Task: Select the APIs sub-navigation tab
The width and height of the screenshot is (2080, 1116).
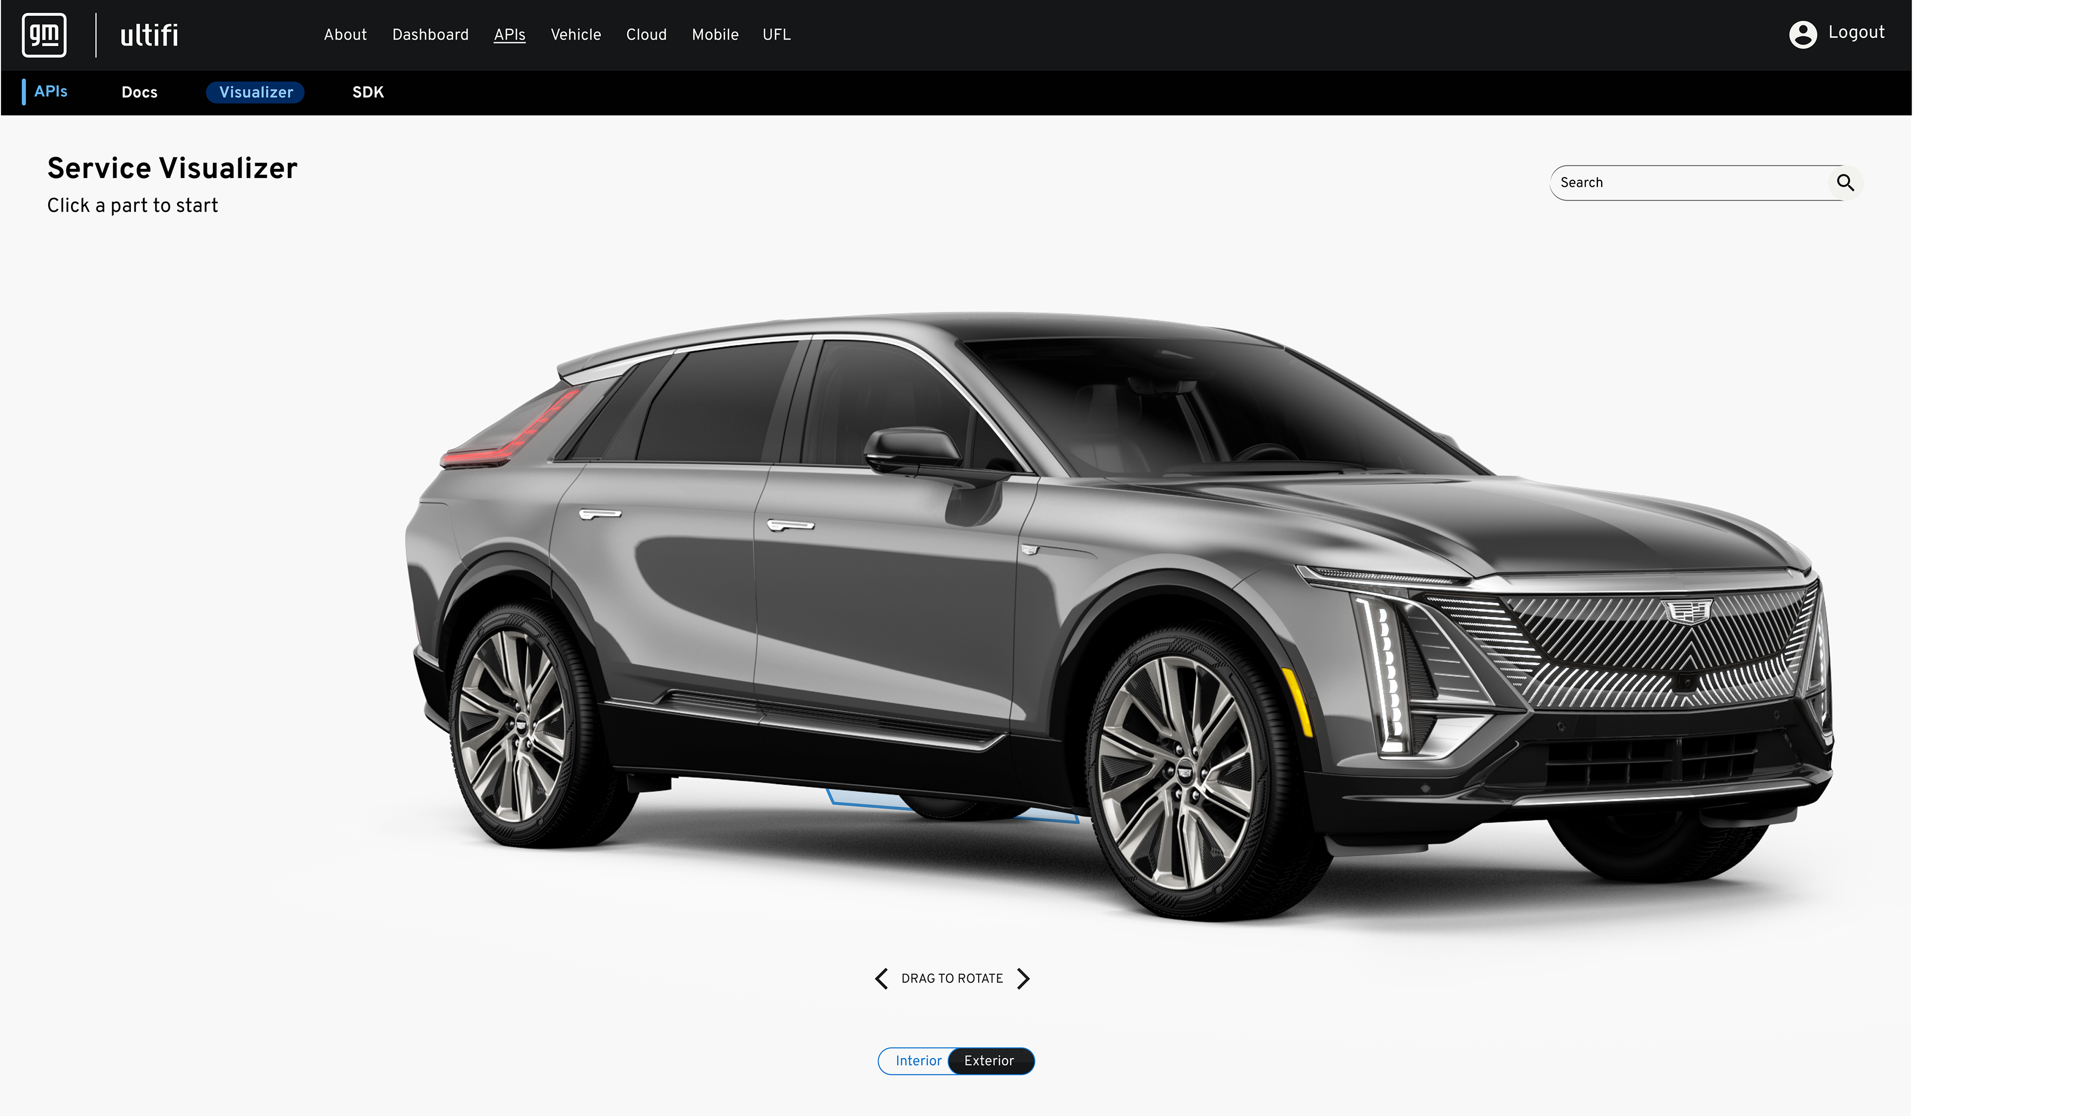Action: click(50, 91)
